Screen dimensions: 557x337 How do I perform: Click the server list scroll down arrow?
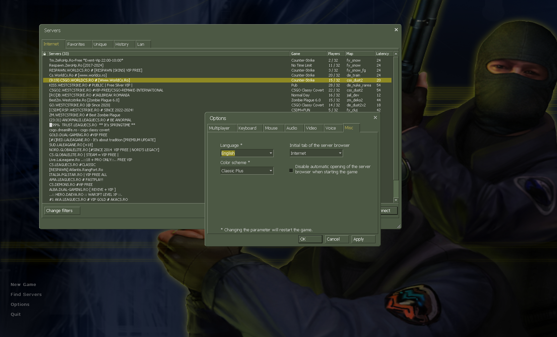[396, 200]
